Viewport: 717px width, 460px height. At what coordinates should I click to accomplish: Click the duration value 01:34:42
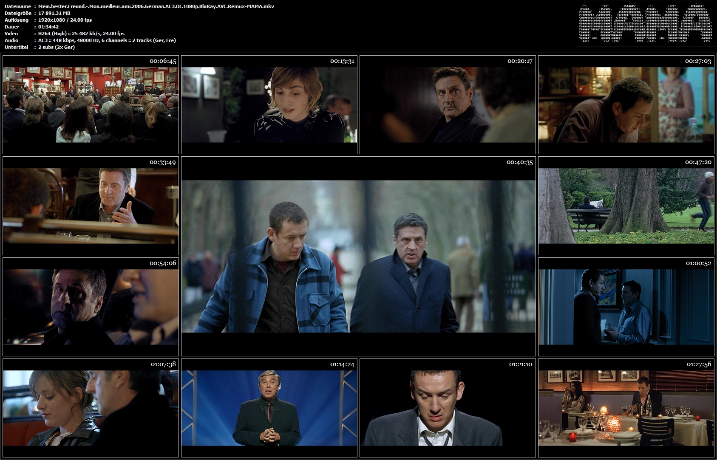tap(48, 27)
